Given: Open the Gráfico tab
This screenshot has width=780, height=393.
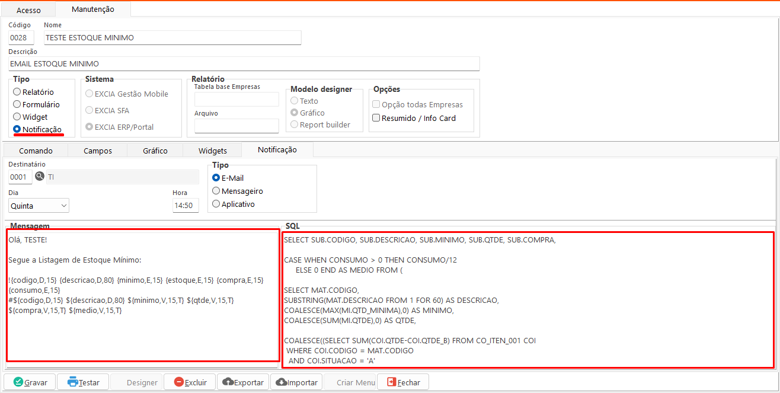Looking at the screenshot, I should tap(155, 151).
